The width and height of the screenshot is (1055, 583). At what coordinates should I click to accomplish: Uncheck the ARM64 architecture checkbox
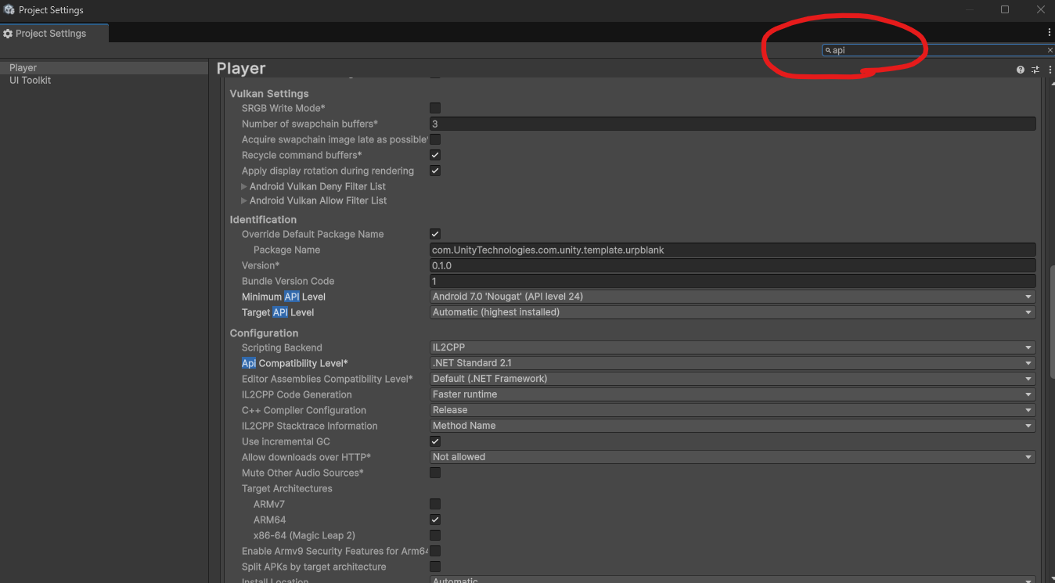[x=435, y=520]
